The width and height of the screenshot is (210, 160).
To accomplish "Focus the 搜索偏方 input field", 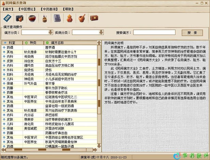I will (154, 32).
